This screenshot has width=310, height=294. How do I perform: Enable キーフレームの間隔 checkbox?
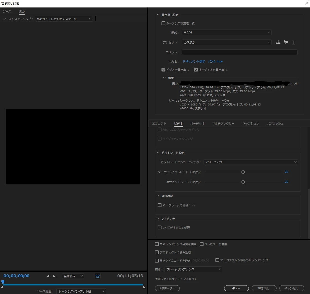coord(160,205)
